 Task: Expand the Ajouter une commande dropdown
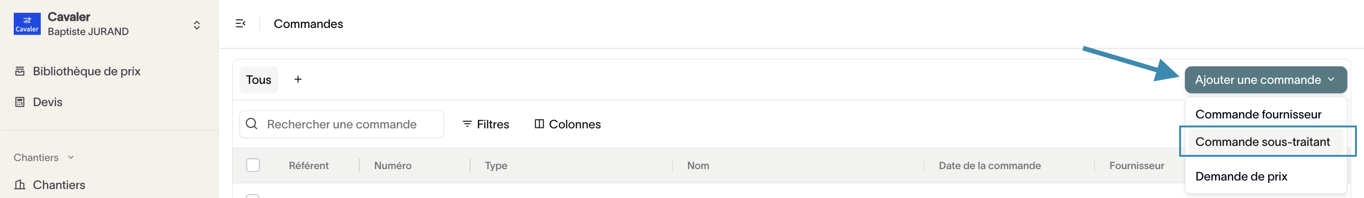pyautogui.click(x=1265, y=80)
